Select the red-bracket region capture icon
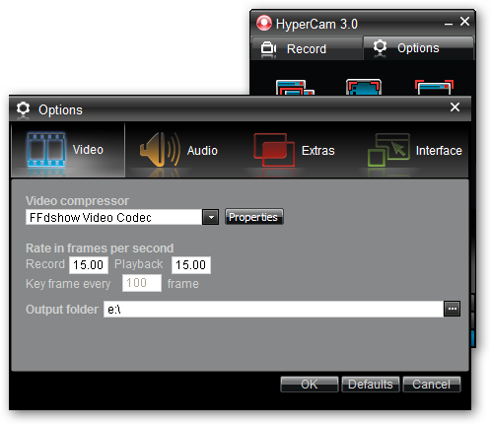The width and height of the screenshot is (491, 425). [x=434, y=87]
